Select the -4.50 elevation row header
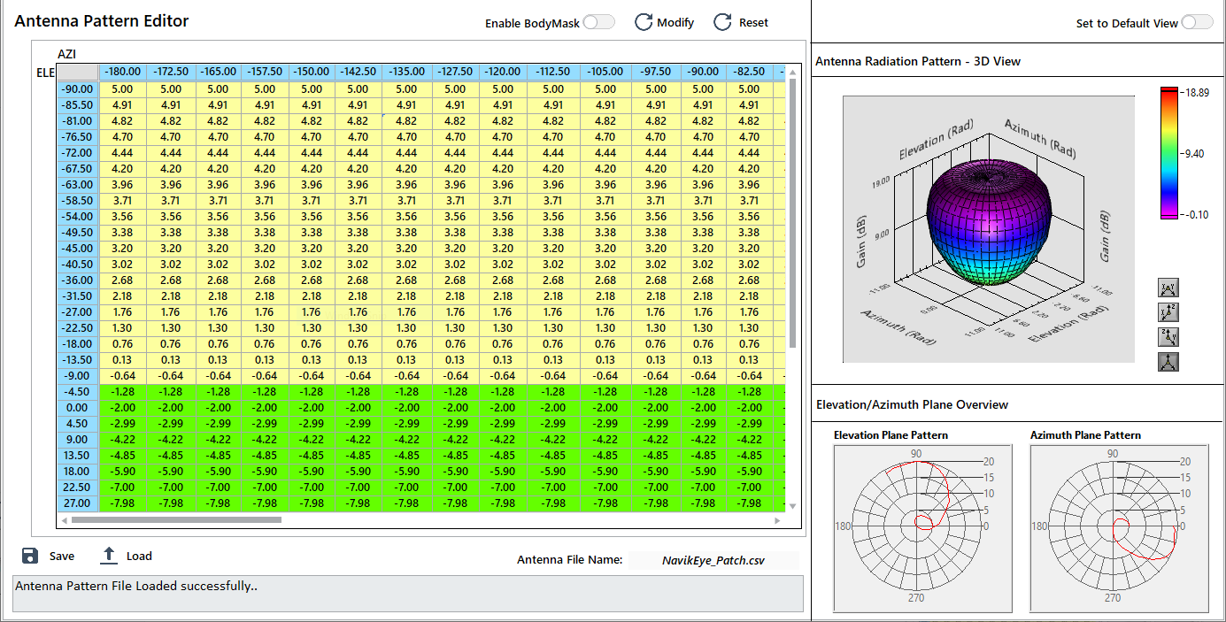Screen dimensions: 1226x622 click(x=78, y=391)
